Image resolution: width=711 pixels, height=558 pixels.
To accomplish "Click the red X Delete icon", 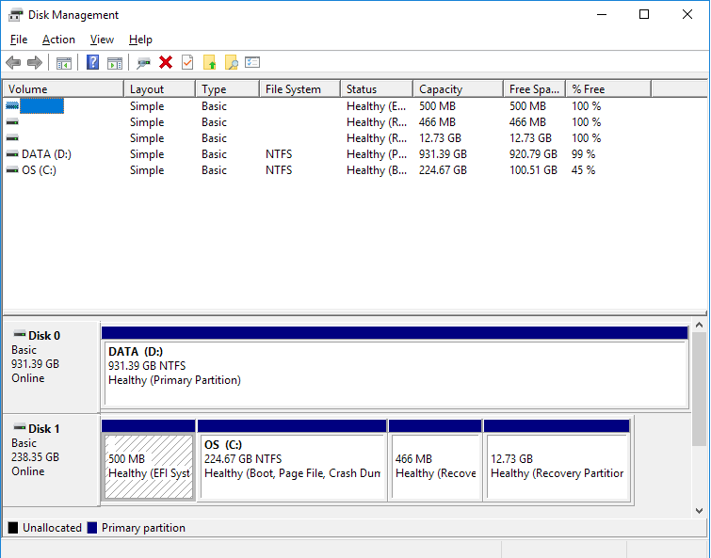I will 166,62.
